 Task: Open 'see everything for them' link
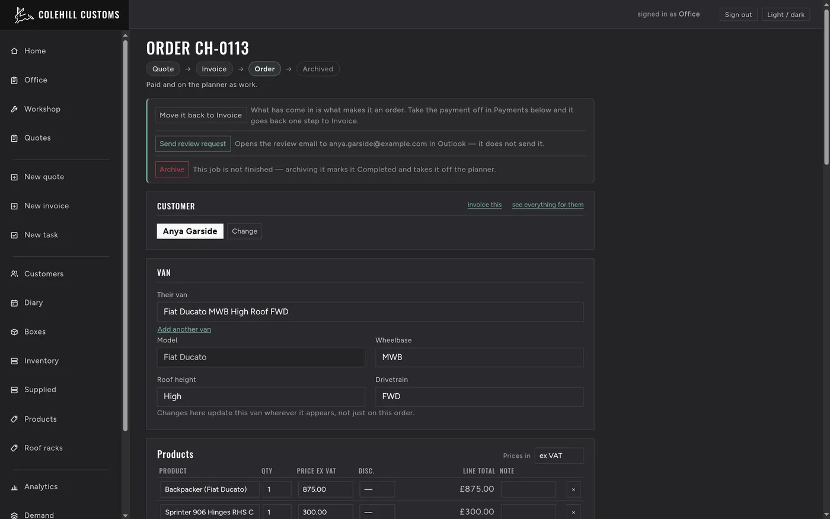548,205
